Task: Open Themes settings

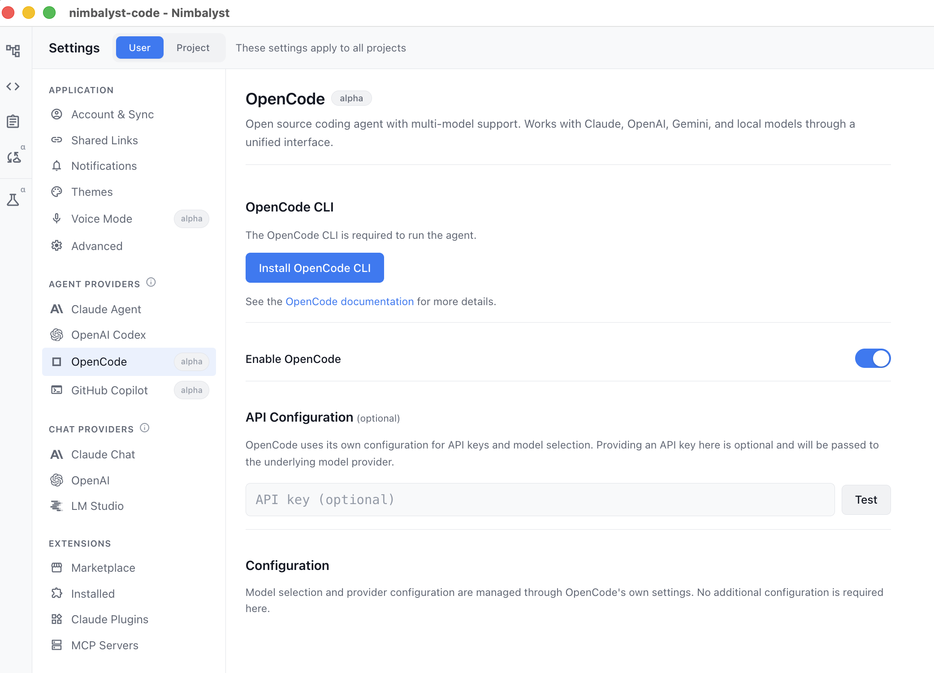Action: click(129, 192)
